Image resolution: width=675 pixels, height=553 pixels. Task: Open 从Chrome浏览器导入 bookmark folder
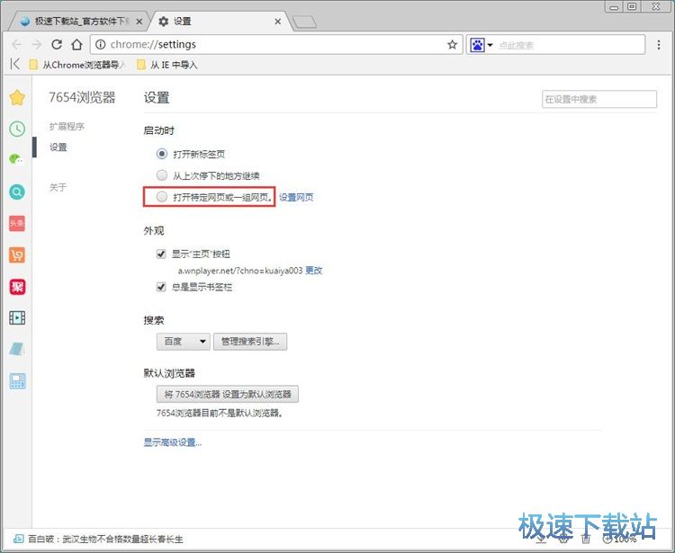(x=76, y=65)
